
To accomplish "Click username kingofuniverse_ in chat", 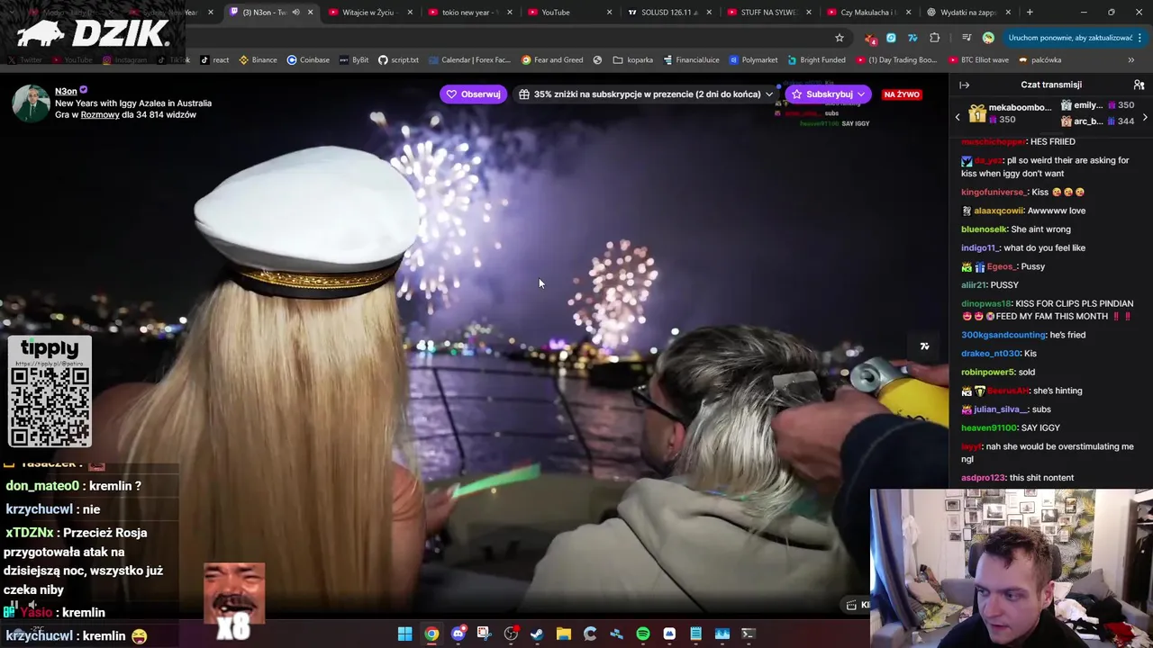I will 993,192.
